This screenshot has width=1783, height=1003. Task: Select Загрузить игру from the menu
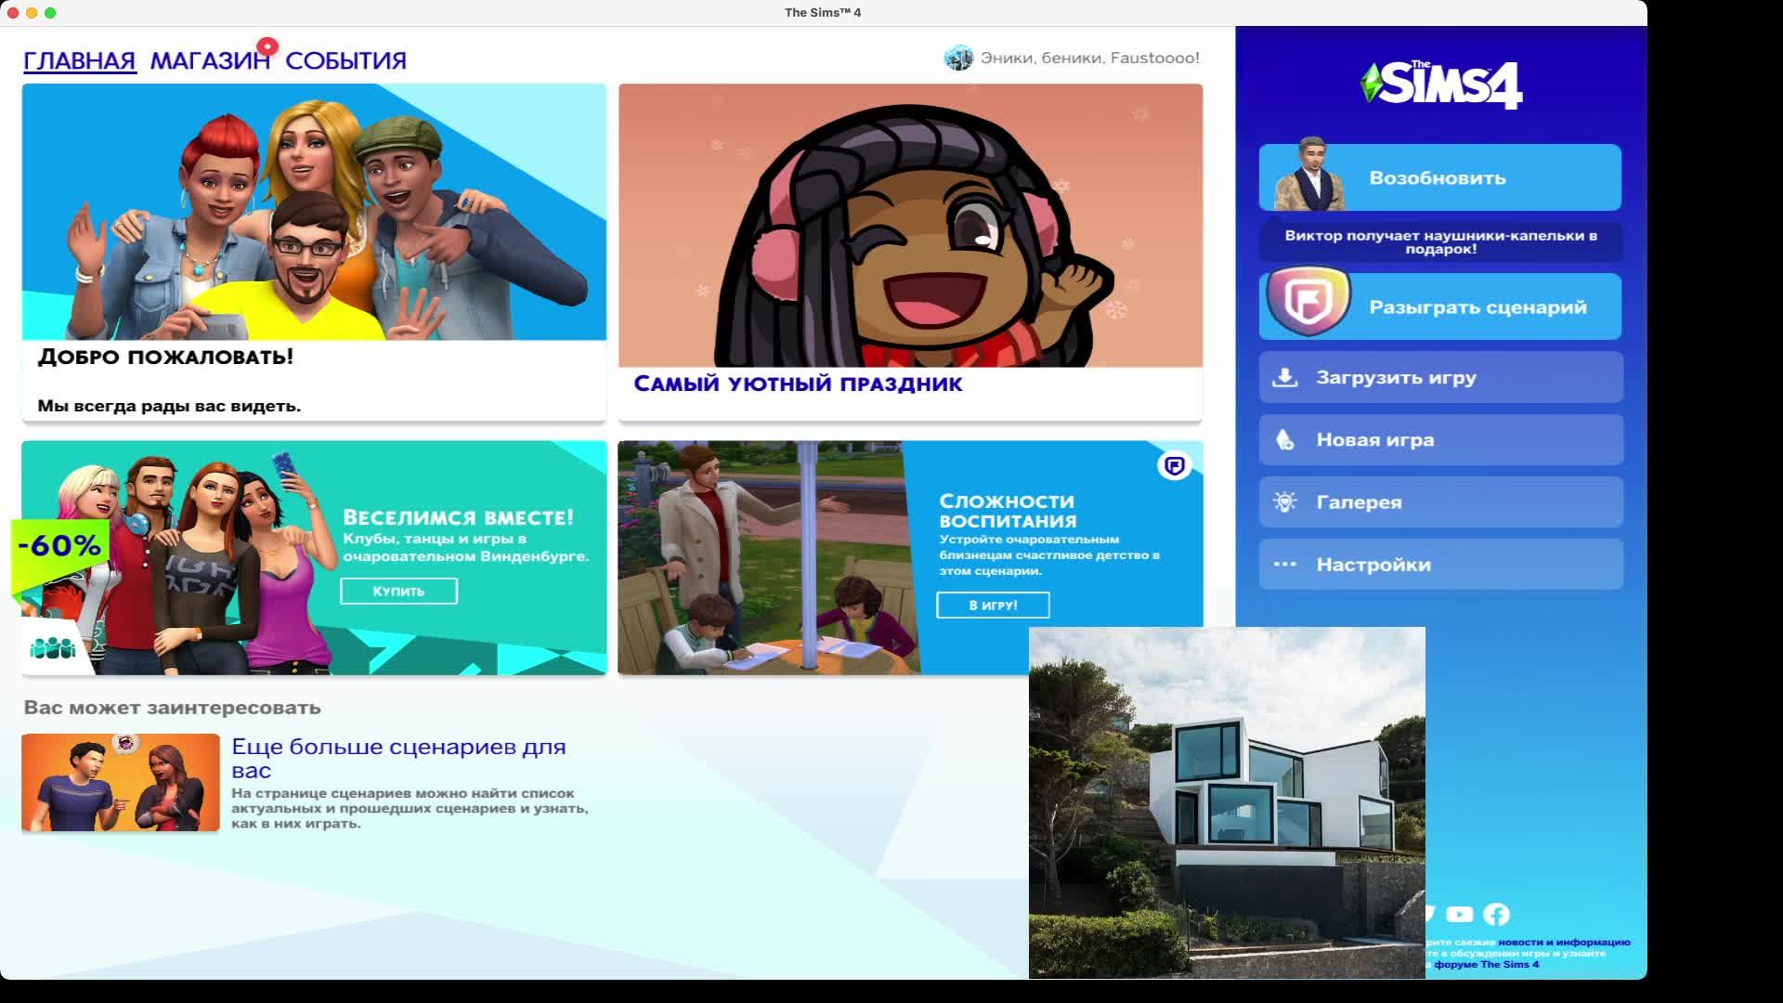pyautogui.click(x=1440, y=378)
